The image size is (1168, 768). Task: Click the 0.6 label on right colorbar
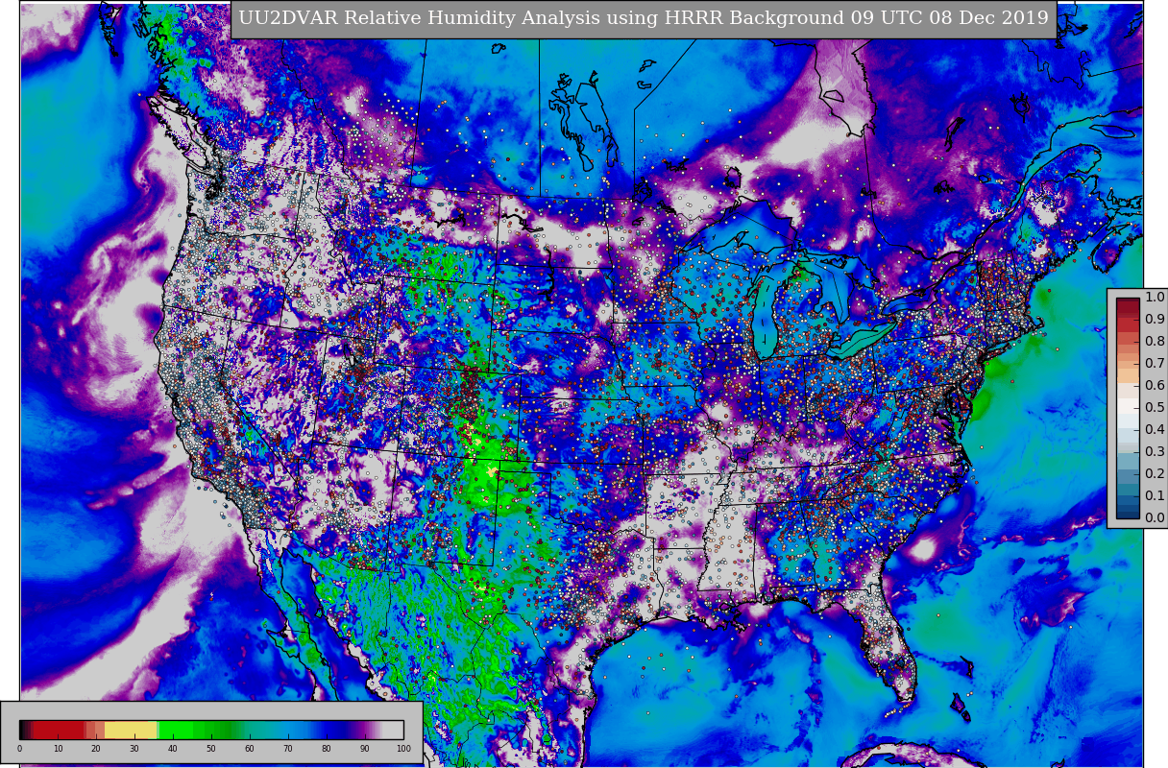click(x=1155, y=386)
